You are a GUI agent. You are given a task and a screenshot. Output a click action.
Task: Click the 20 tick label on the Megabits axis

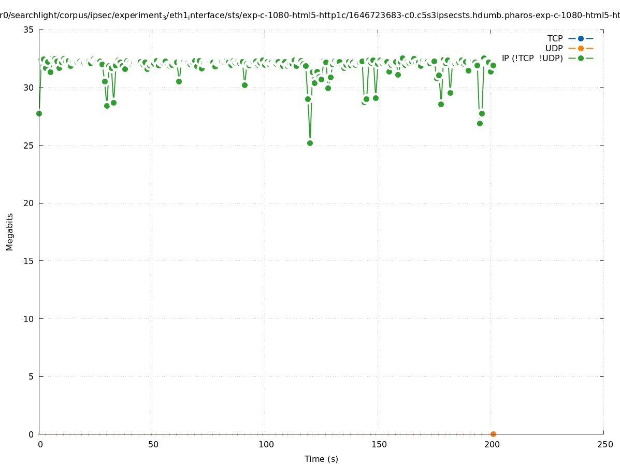pos(28,203)
